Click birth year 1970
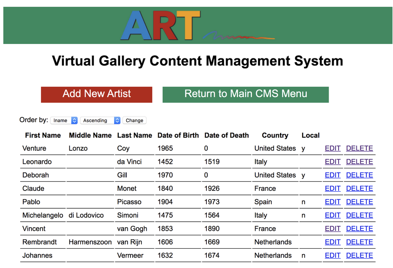393x268 pixels. (165, 175)
